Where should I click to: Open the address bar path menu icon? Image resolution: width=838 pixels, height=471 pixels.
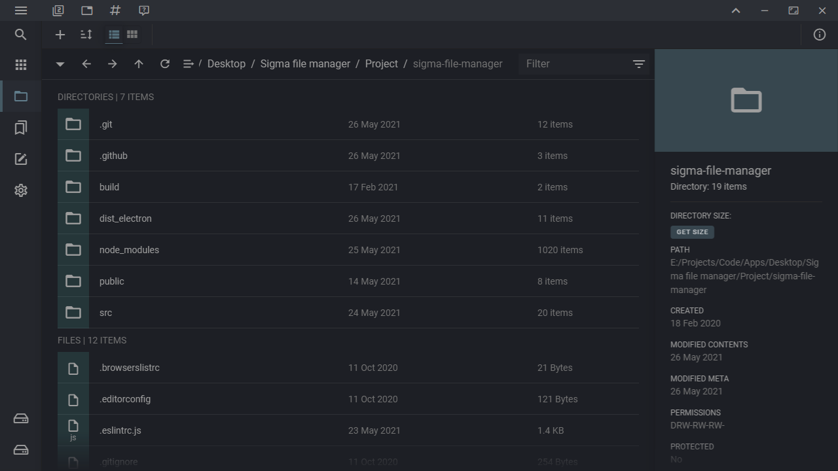click(188, 64)
